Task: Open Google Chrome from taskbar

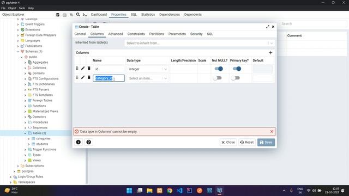Action: pos(170,191)
